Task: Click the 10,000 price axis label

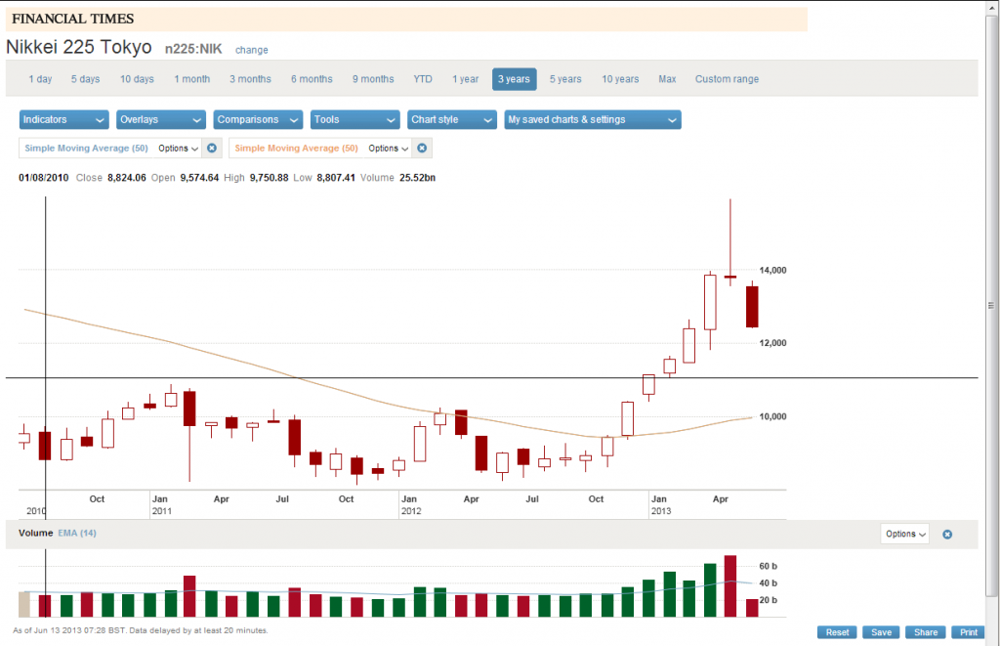Action: coord(772,416)
